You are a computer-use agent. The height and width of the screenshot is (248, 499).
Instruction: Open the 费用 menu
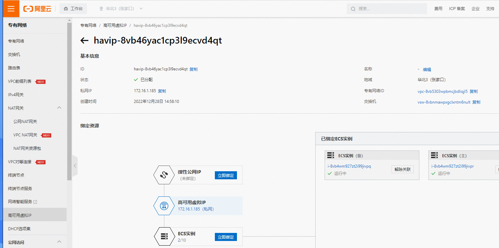point(438,9)
